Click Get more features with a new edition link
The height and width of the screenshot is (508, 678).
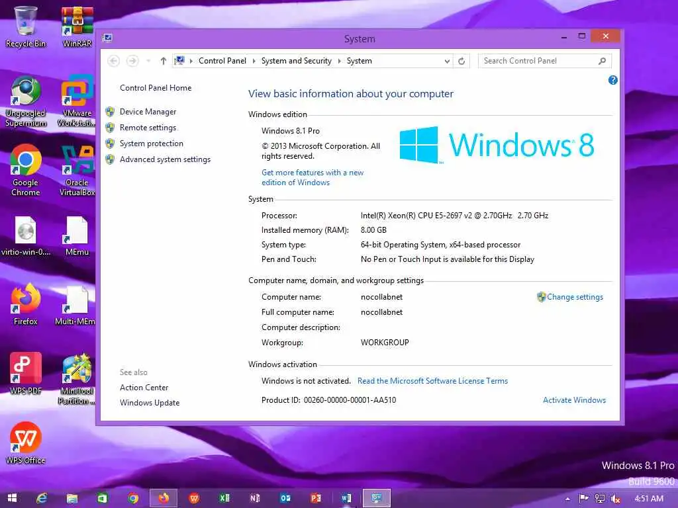(313, 177)
